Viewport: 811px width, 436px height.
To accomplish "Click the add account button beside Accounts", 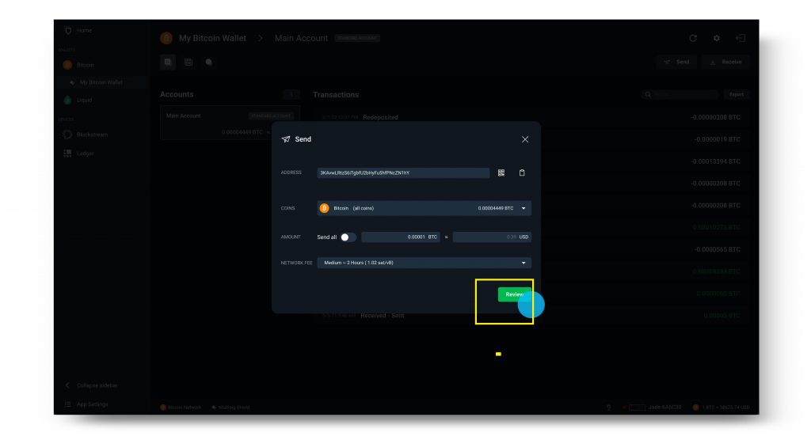I will click(x=291, y=94).
